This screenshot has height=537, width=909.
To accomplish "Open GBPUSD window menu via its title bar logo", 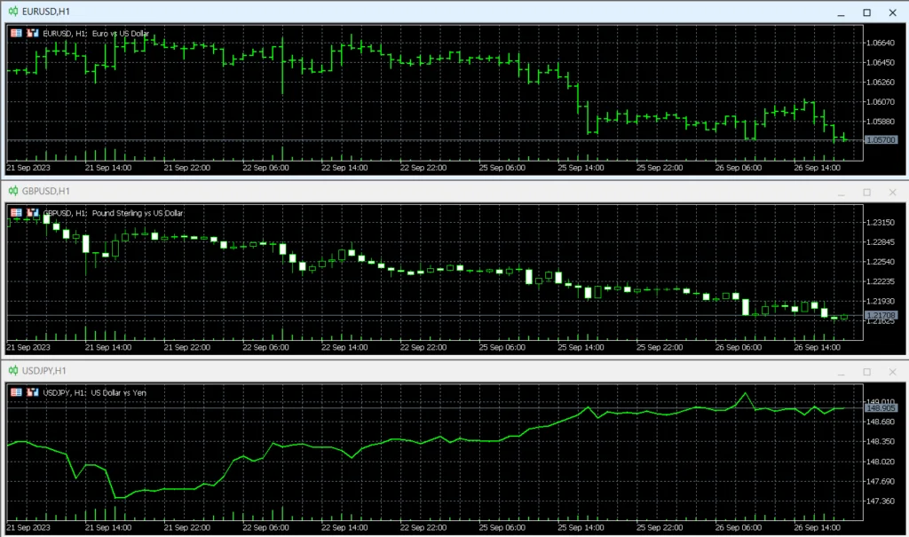I will (x=12, y=192).
